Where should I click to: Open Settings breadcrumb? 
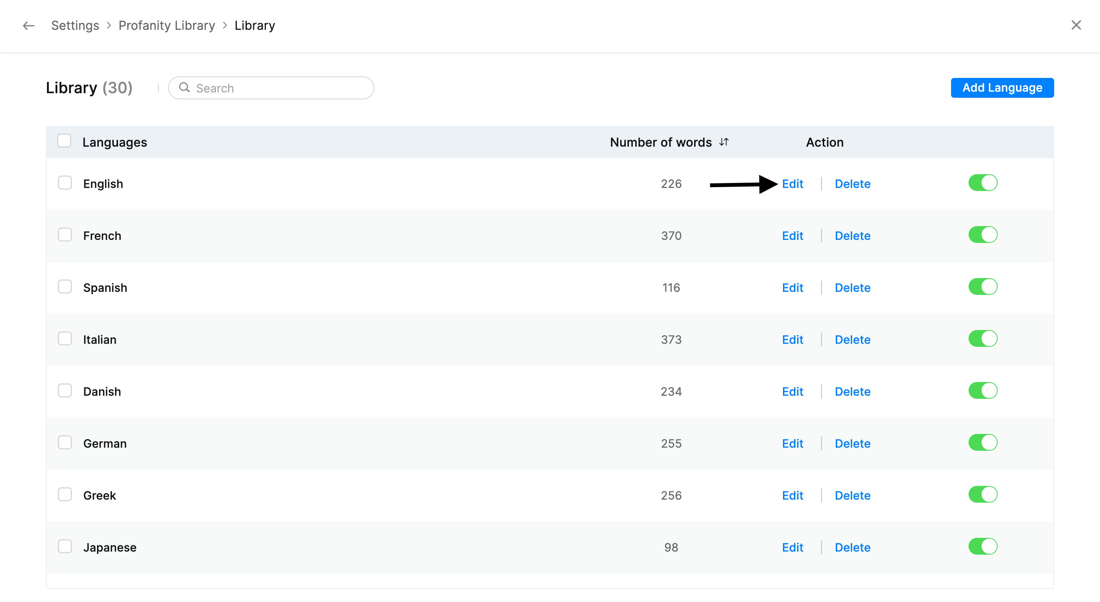click(x=75, y=26)
